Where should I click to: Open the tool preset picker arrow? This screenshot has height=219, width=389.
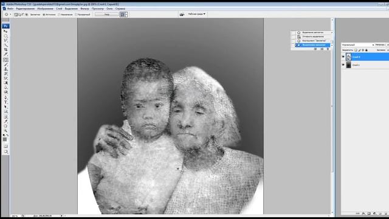[10, 15]
